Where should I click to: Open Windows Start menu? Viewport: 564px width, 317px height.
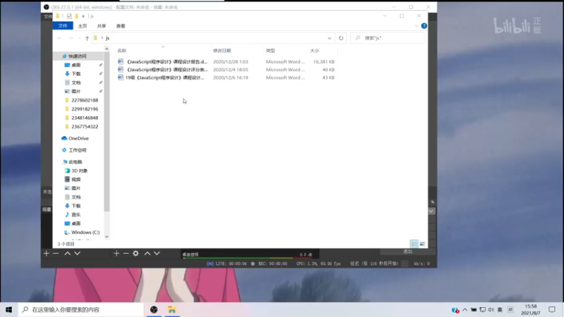pos(8,309)
